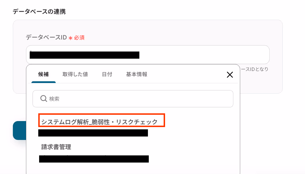This screenshot has width=305, height=174.
Task: Focus the 検索 search box
Action: [133, 99]
